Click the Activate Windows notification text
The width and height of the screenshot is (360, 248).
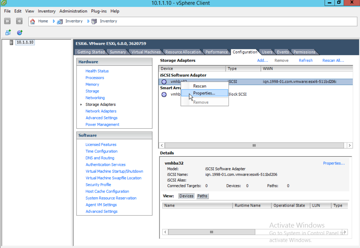pos(297,225)
